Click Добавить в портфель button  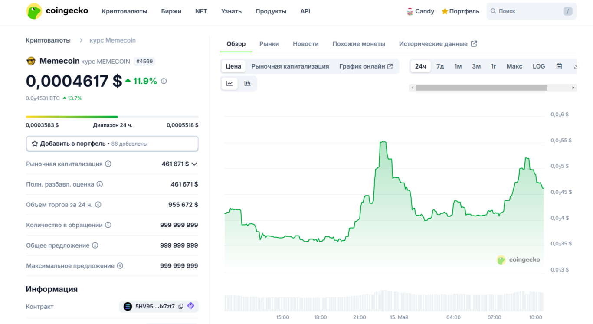tap(112, 144)
